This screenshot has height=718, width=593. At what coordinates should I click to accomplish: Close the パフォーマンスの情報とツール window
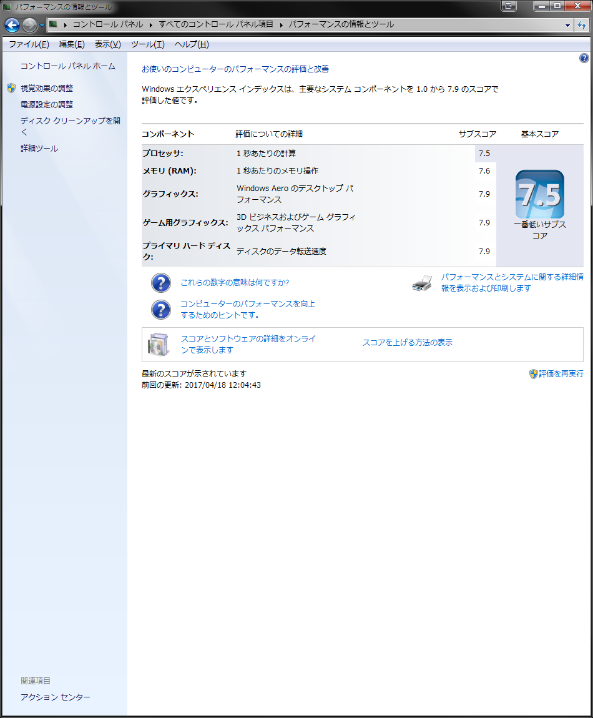click(x=577, y=6)
